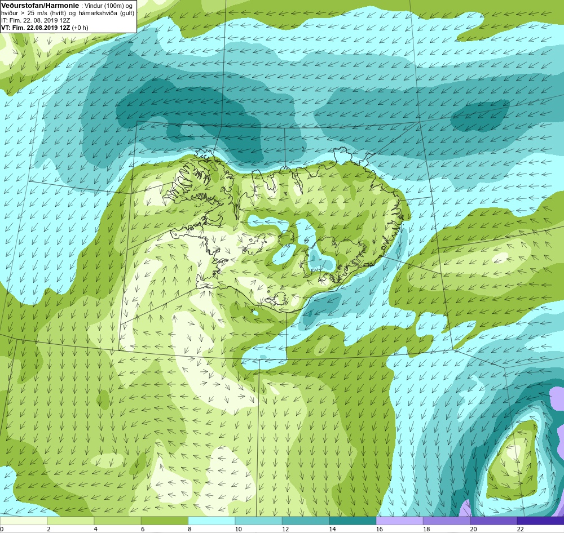Click the 18–20 m/s purple legend swatch
This screenshot has width=564, height=533.
tap(446, 521)
